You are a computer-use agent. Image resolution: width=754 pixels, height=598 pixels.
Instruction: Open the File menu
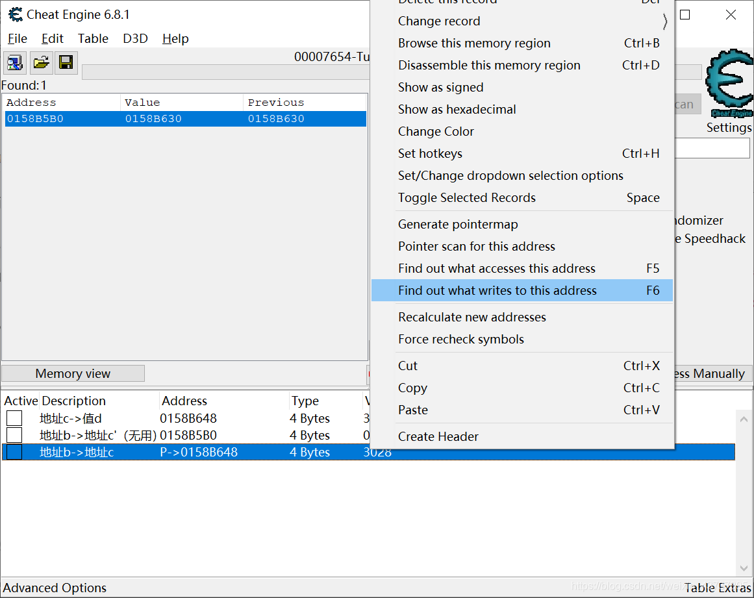(18, 38)
